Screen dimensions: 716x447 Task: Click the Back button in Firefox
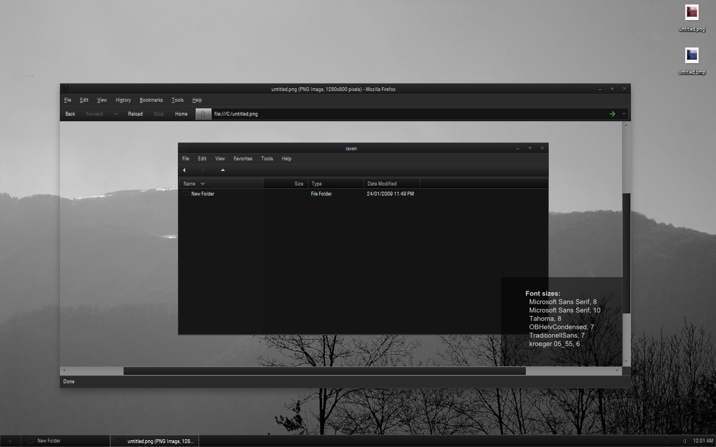tap(70, 114)
